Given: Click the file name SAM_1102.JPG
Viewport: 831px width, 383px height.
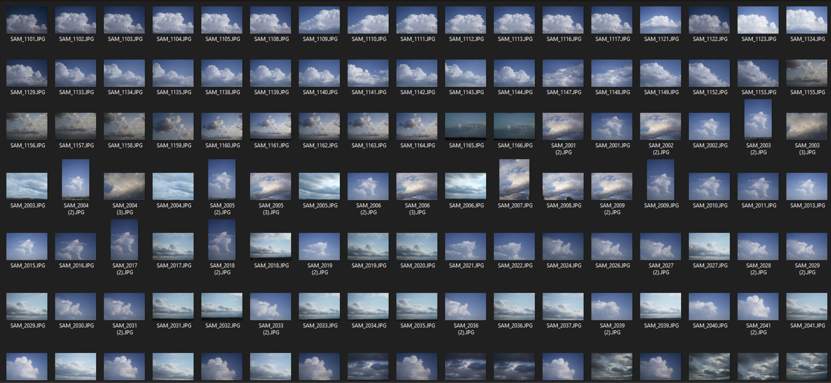Looking at the screenshot, I should pos(77,39).
